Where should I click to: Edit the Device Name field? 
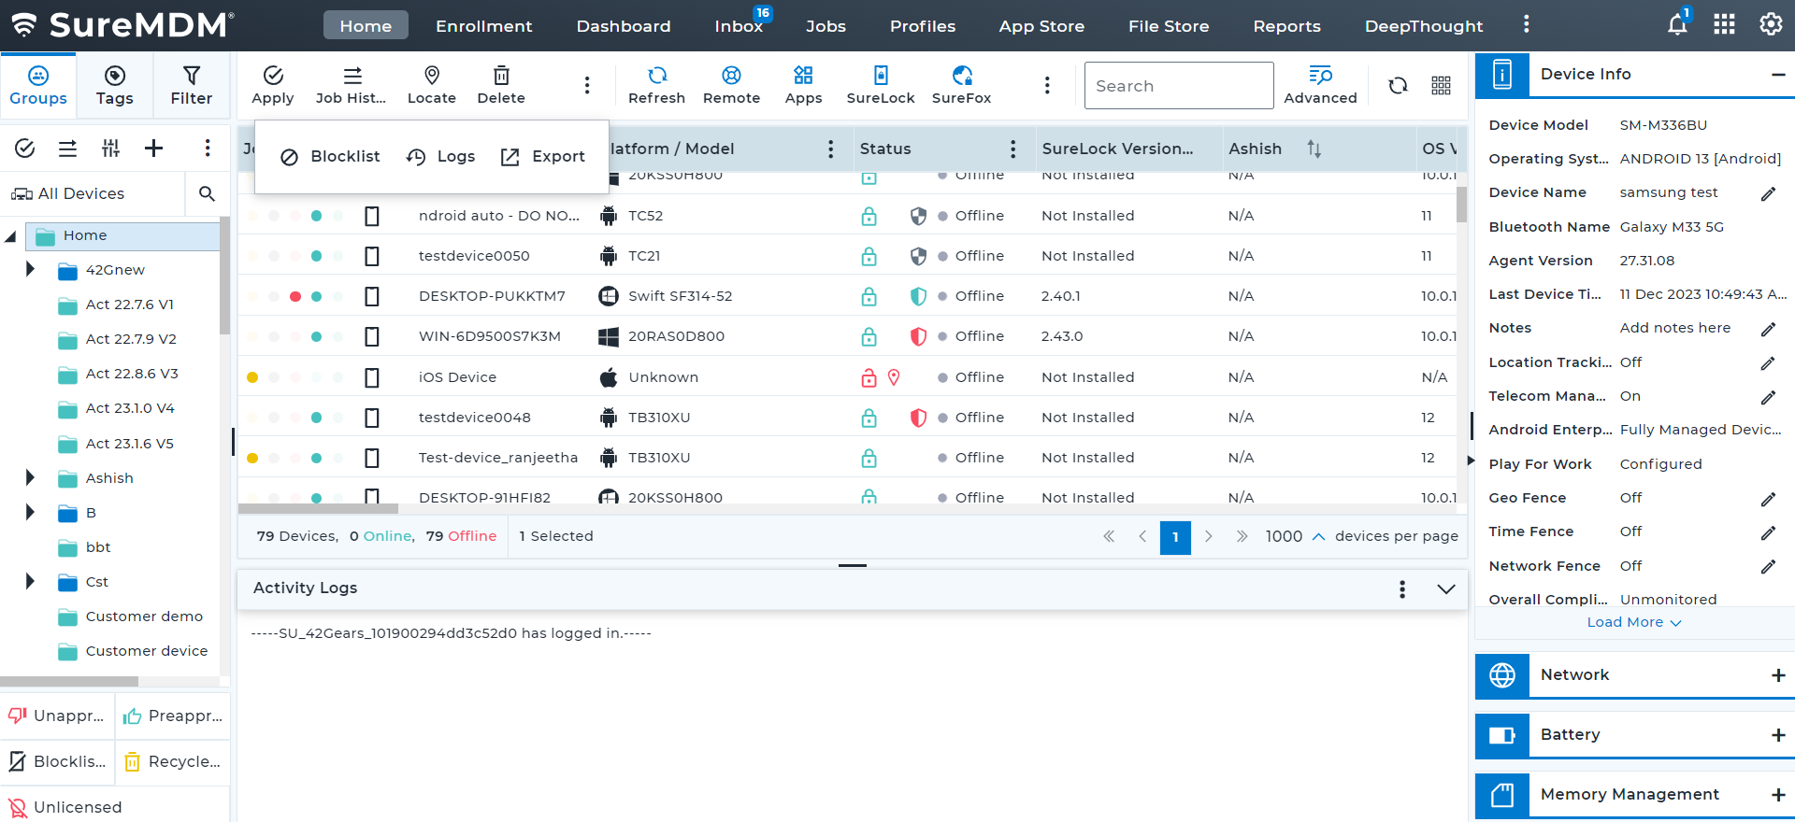click(1768, 193)
